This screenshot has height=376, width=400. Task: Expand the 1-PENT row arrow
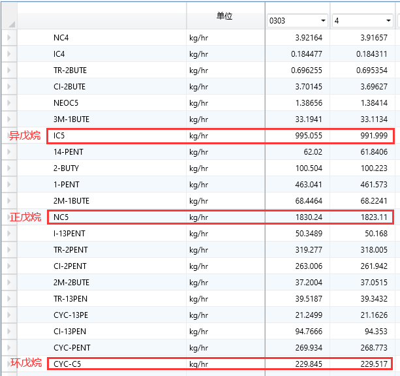click(8, 185)
